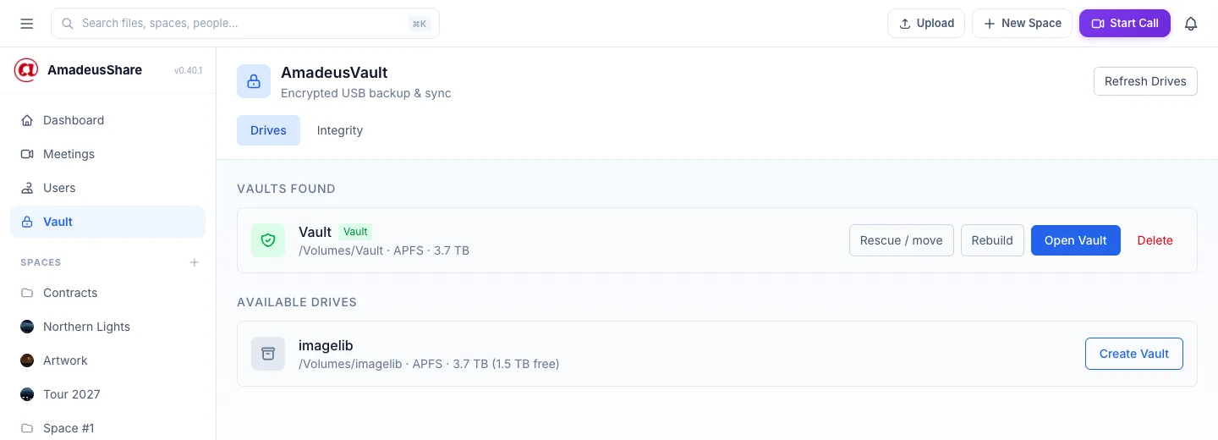Image resolution: width=1218 pixels, height=440 pixels.
Task: Create Vault on imagelib drive
Action: pyautogui.click(x=1134, y=354)
